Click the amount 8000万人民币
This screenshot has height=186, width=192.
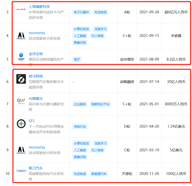coord(176,104)
